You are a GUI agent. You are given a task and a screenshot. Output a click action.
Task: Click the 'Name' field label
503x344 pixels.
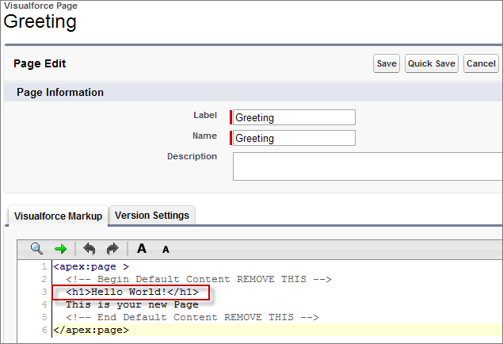coord(204,136)
